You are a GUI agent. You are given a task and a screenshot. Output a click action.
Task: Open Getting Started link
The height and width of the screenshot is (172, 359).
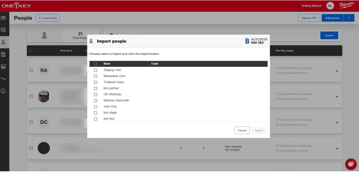point(311,6)
